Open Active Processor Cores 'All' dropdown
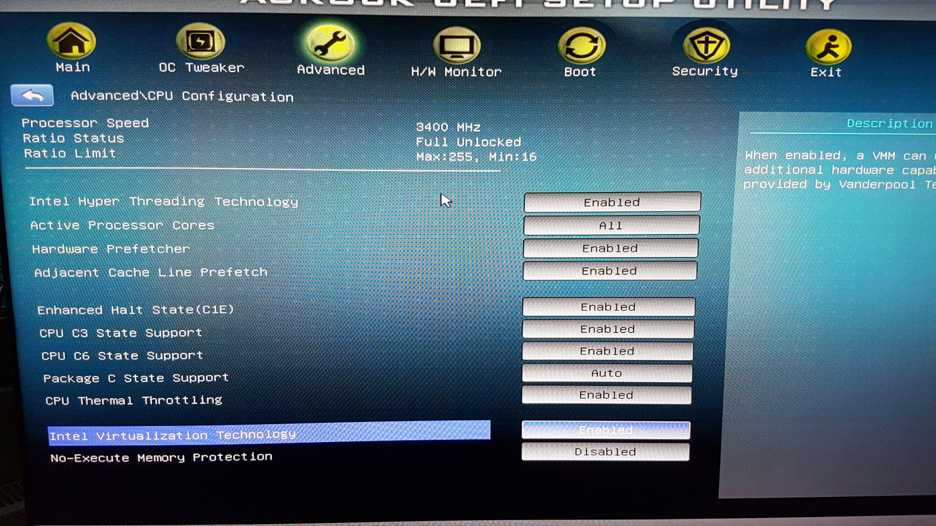Image resolution: width=936 pixels, height=526 pixels. [x=611, y=225]
